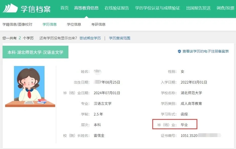
Task: Open 学历学位认证与成绩验证 menu
Action: 157,8
